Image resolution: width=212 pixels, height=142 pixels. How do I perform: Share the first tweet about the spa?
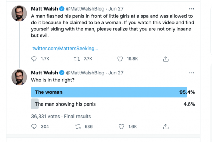tap(166, 59)
